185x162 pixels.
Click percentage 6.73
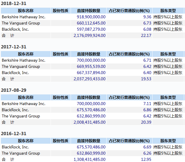(147, 23)
